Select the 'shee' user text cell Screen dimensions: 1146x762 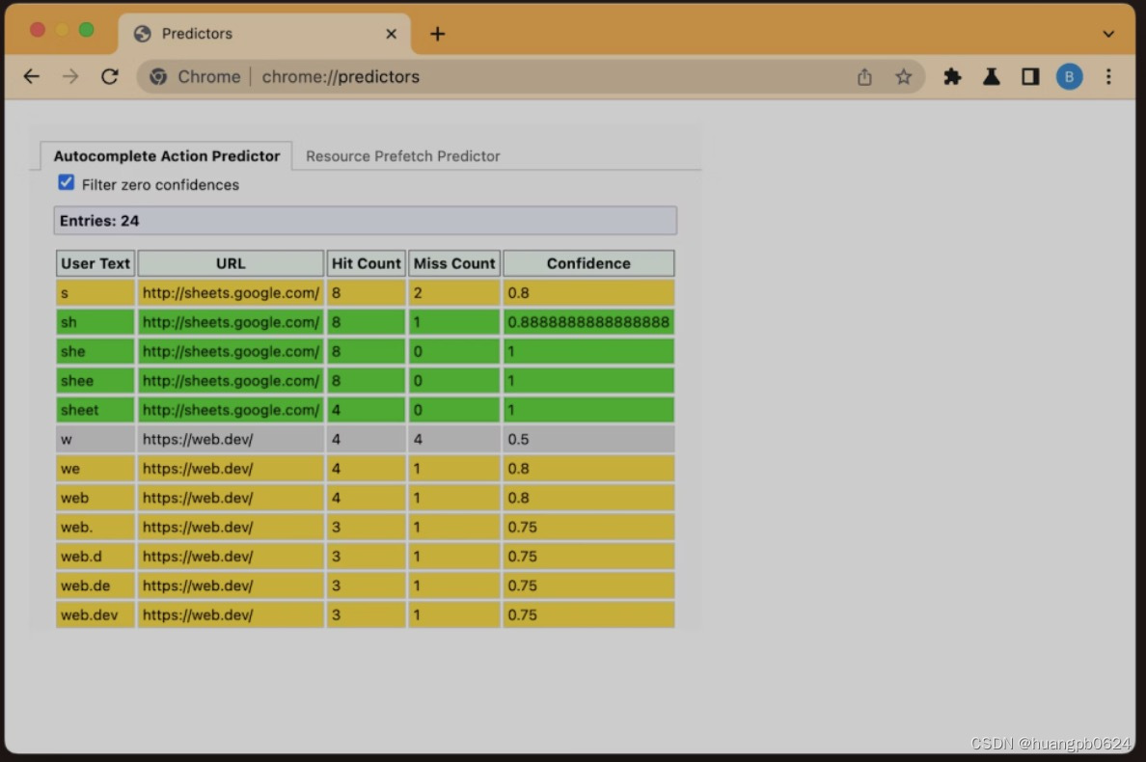[x=95, y=381]
